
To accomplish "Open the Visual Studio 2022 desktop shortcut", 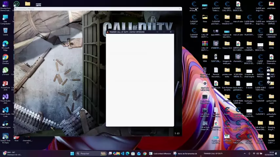I will pyautogui.click(x=5, y=97).
